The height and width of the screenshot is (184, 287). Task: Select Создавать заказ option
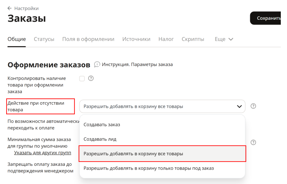point(162,125)
